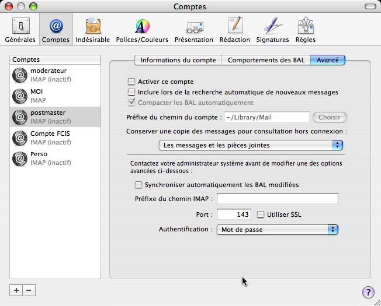Click the Préfixe du chemin IMAP field
Screen dimensions: 381x306
(277, 199)
